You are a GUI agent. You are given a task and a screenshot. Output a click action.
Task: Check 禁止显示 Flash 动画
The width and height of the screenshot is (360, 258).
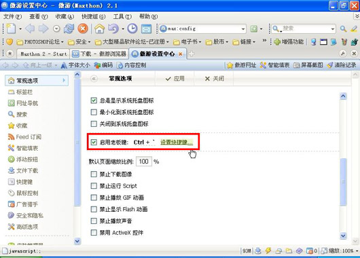tap(94, 209)
